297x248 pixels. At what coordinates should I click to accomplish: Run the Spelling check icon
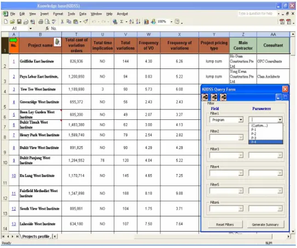tap(54, 21)
